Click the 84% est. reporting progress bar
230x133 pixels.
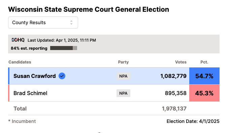tap(64, 48)
